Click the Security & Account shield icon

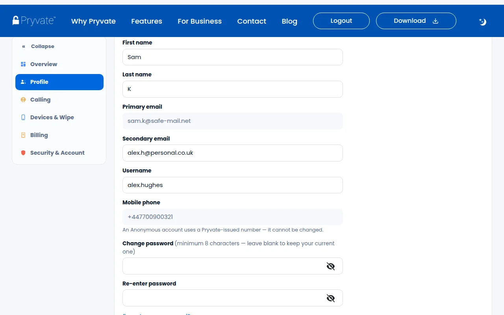[x=23, y=153]
